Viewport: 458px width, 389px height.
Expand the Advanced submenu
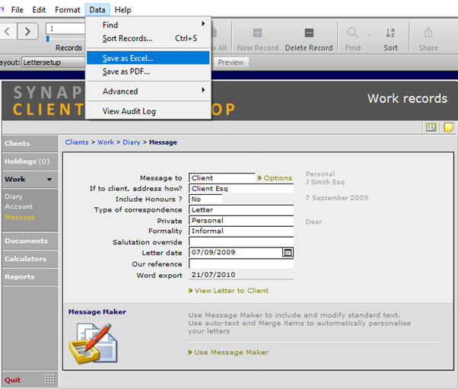tap(148, 91)
